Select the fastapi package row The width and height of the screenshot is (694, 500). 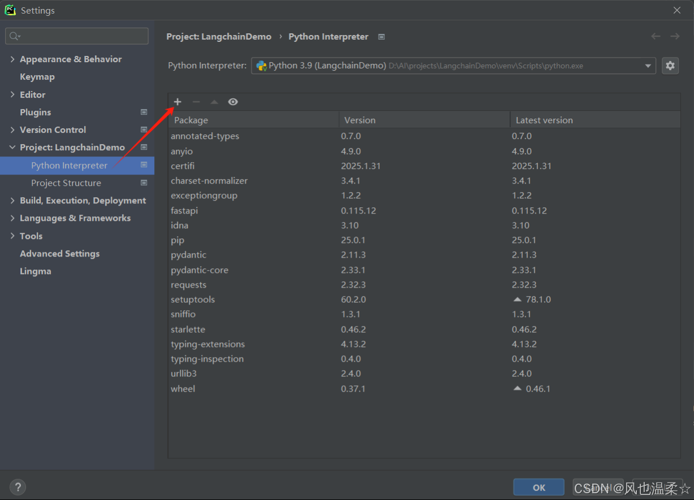coord(424,210)
